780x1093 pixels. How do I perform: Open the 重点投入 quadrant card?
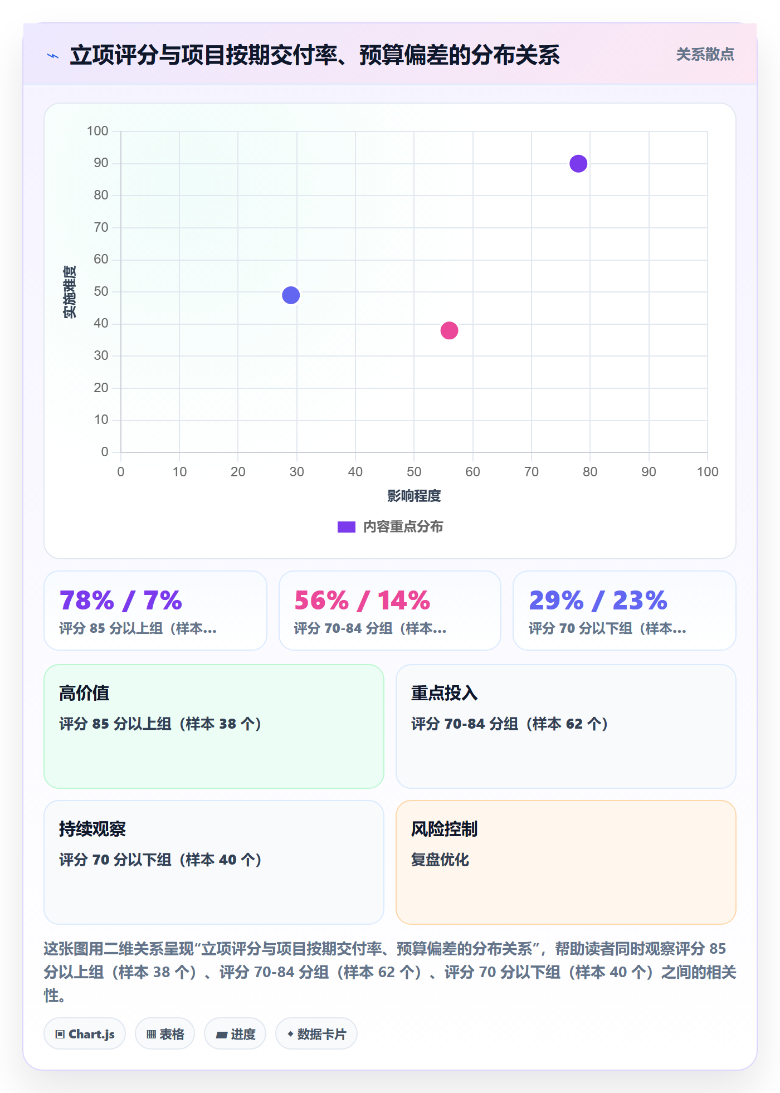click(x=566, y=726)
